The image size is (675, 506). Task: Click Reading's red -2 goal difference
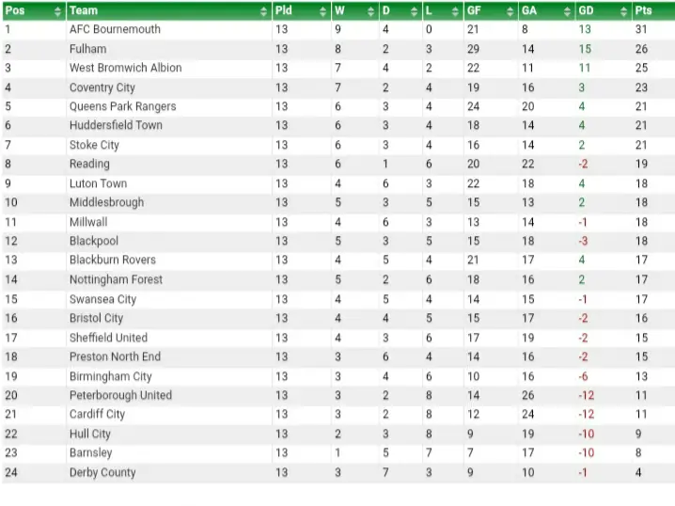pyautogui.click(x=583, y=164)
